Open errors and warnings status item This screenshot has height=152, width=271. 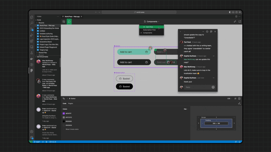click(x=53, y=142)
